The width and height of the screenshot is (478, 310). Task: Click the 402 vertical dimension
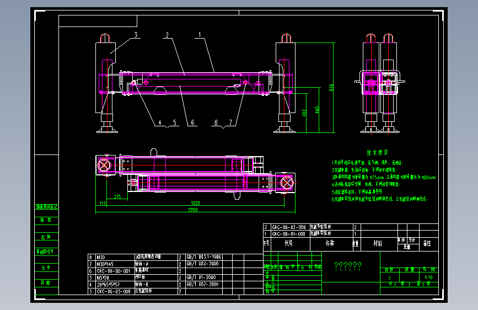pyautogui.click(x=304, y=113)
